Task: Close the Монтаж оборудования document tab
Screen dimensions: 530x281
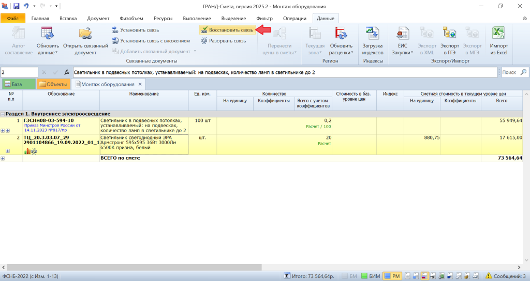Action: [x=140, y=84]
